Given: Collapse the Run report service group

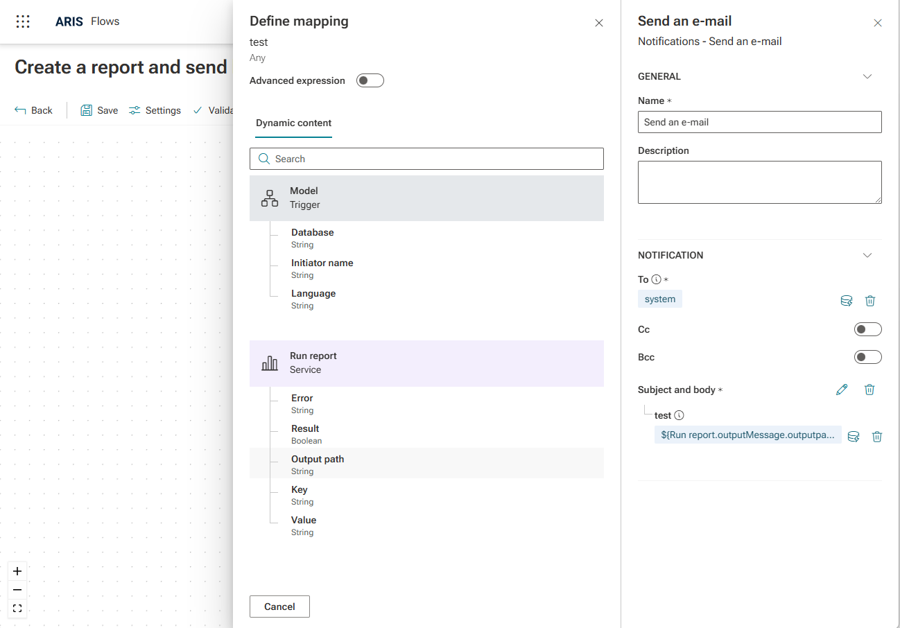Looking at the screenshot, I should [x=426, y=363].
